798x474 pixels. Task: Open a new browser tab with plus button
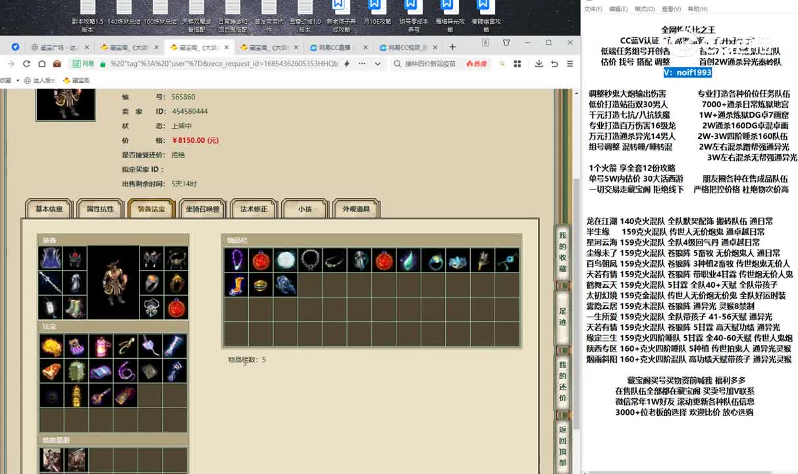pyautogui.click(x=452, y=47)
